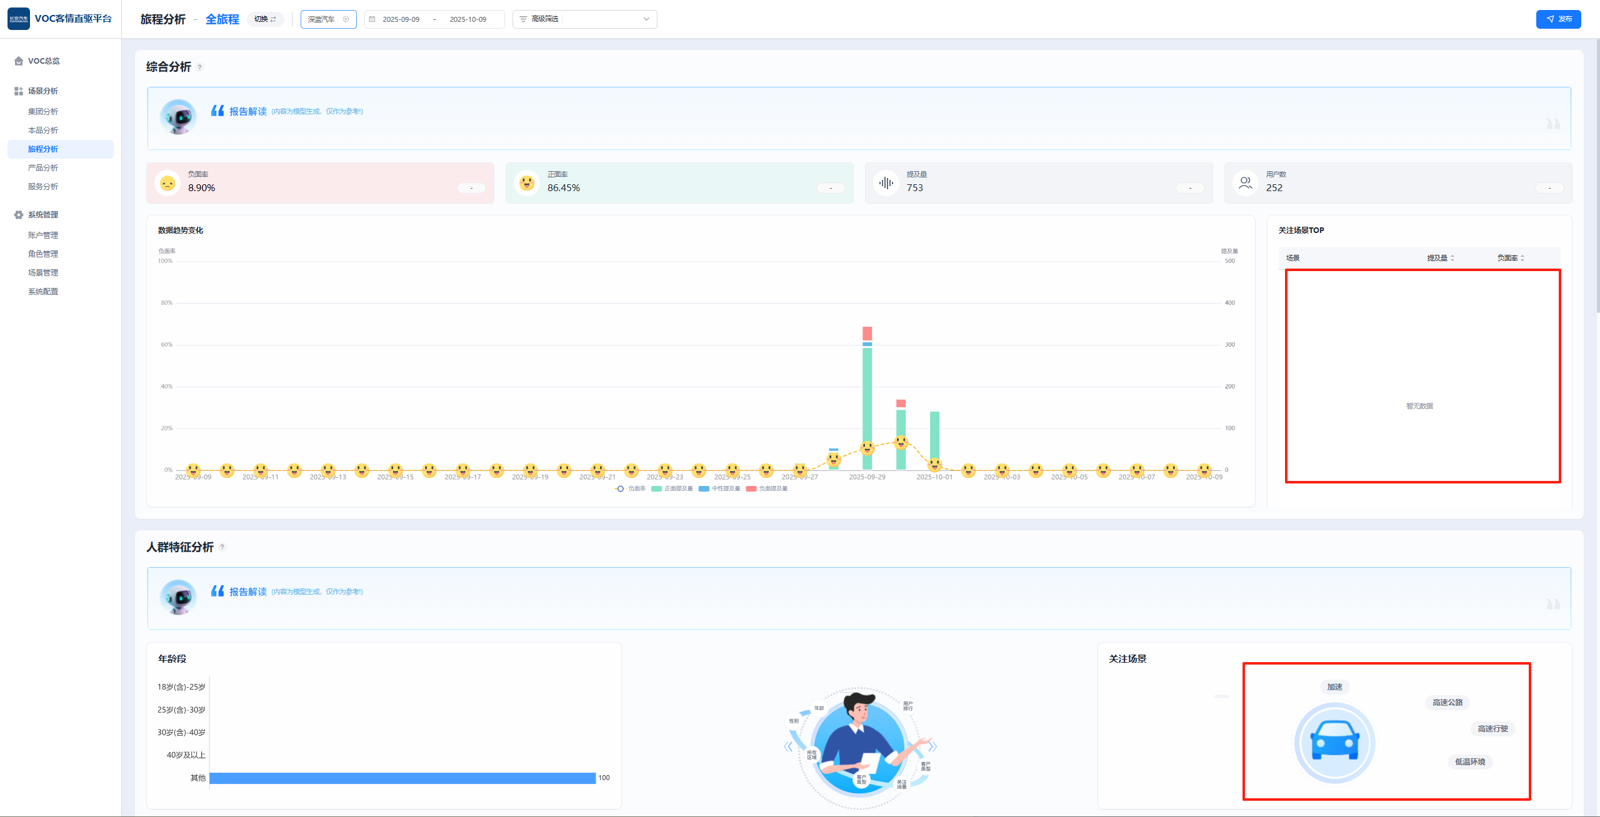Open VOC总览 in the sidebar
1600x817 pixels.
point(44,61)
